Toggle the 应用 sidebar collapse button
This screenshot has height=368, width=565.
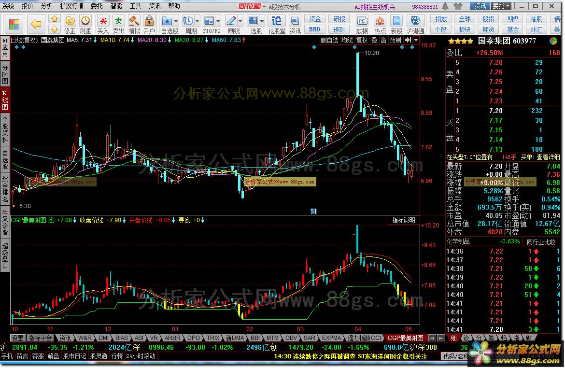5,48
